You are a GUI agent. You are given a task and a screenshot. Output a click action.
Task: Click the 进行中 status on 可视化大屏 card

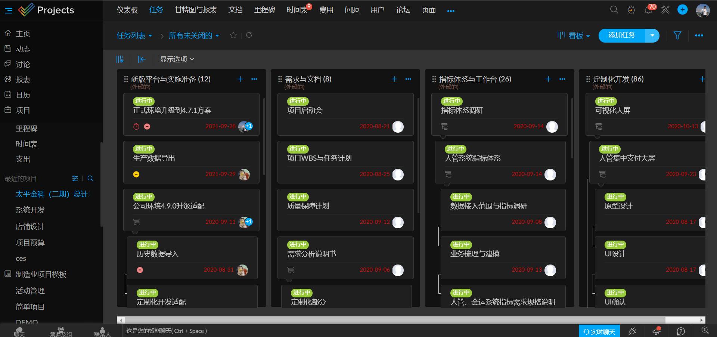click(606, 101)
